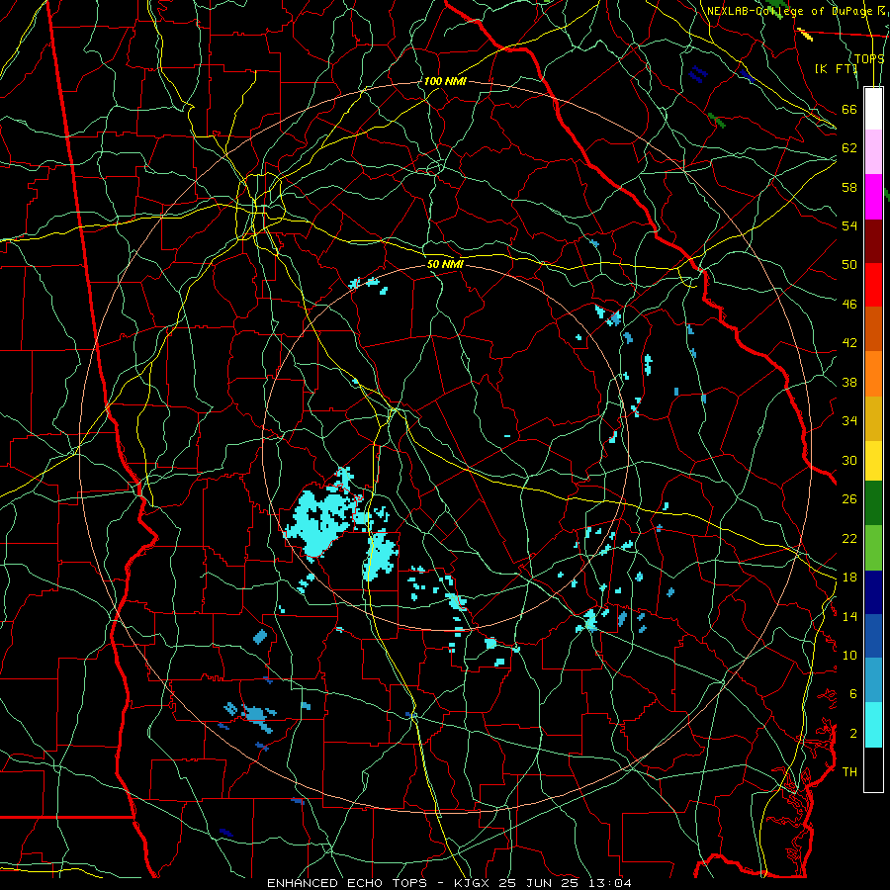Click the '46' legend value
This screenshot has width=890, height=890.
849,305
